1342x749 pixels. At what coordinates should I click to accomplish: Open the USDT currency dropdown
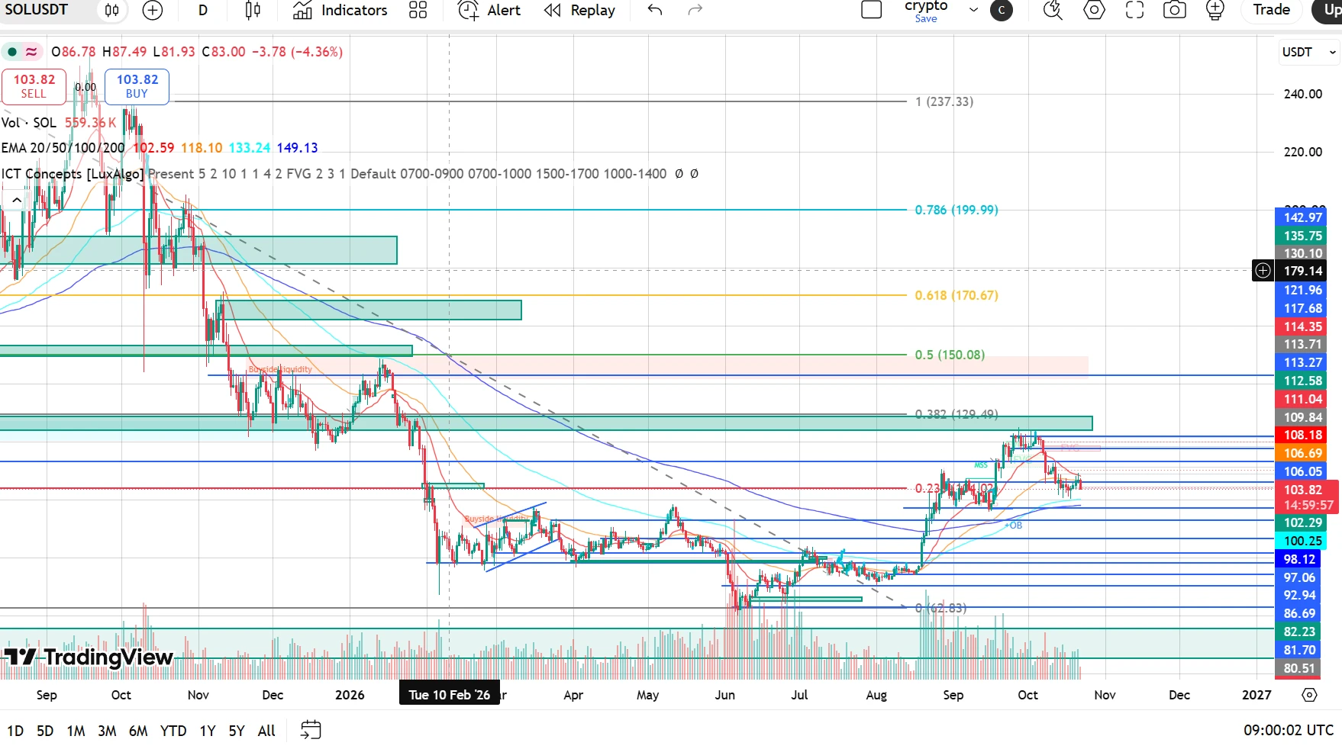point(1308,52)
